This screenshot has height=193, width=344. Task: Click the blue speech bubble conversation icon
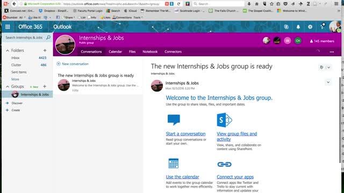174,120
